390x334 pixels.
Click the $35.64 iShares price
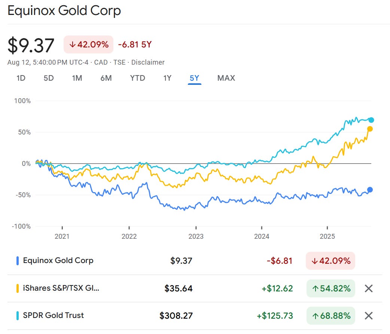[178, 288]
